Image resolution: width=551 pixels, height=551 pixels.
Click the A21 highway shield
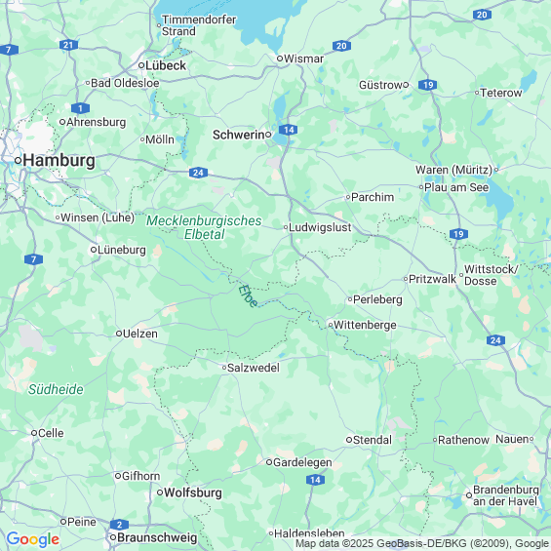pyautogui.click(x=68, y=45)
